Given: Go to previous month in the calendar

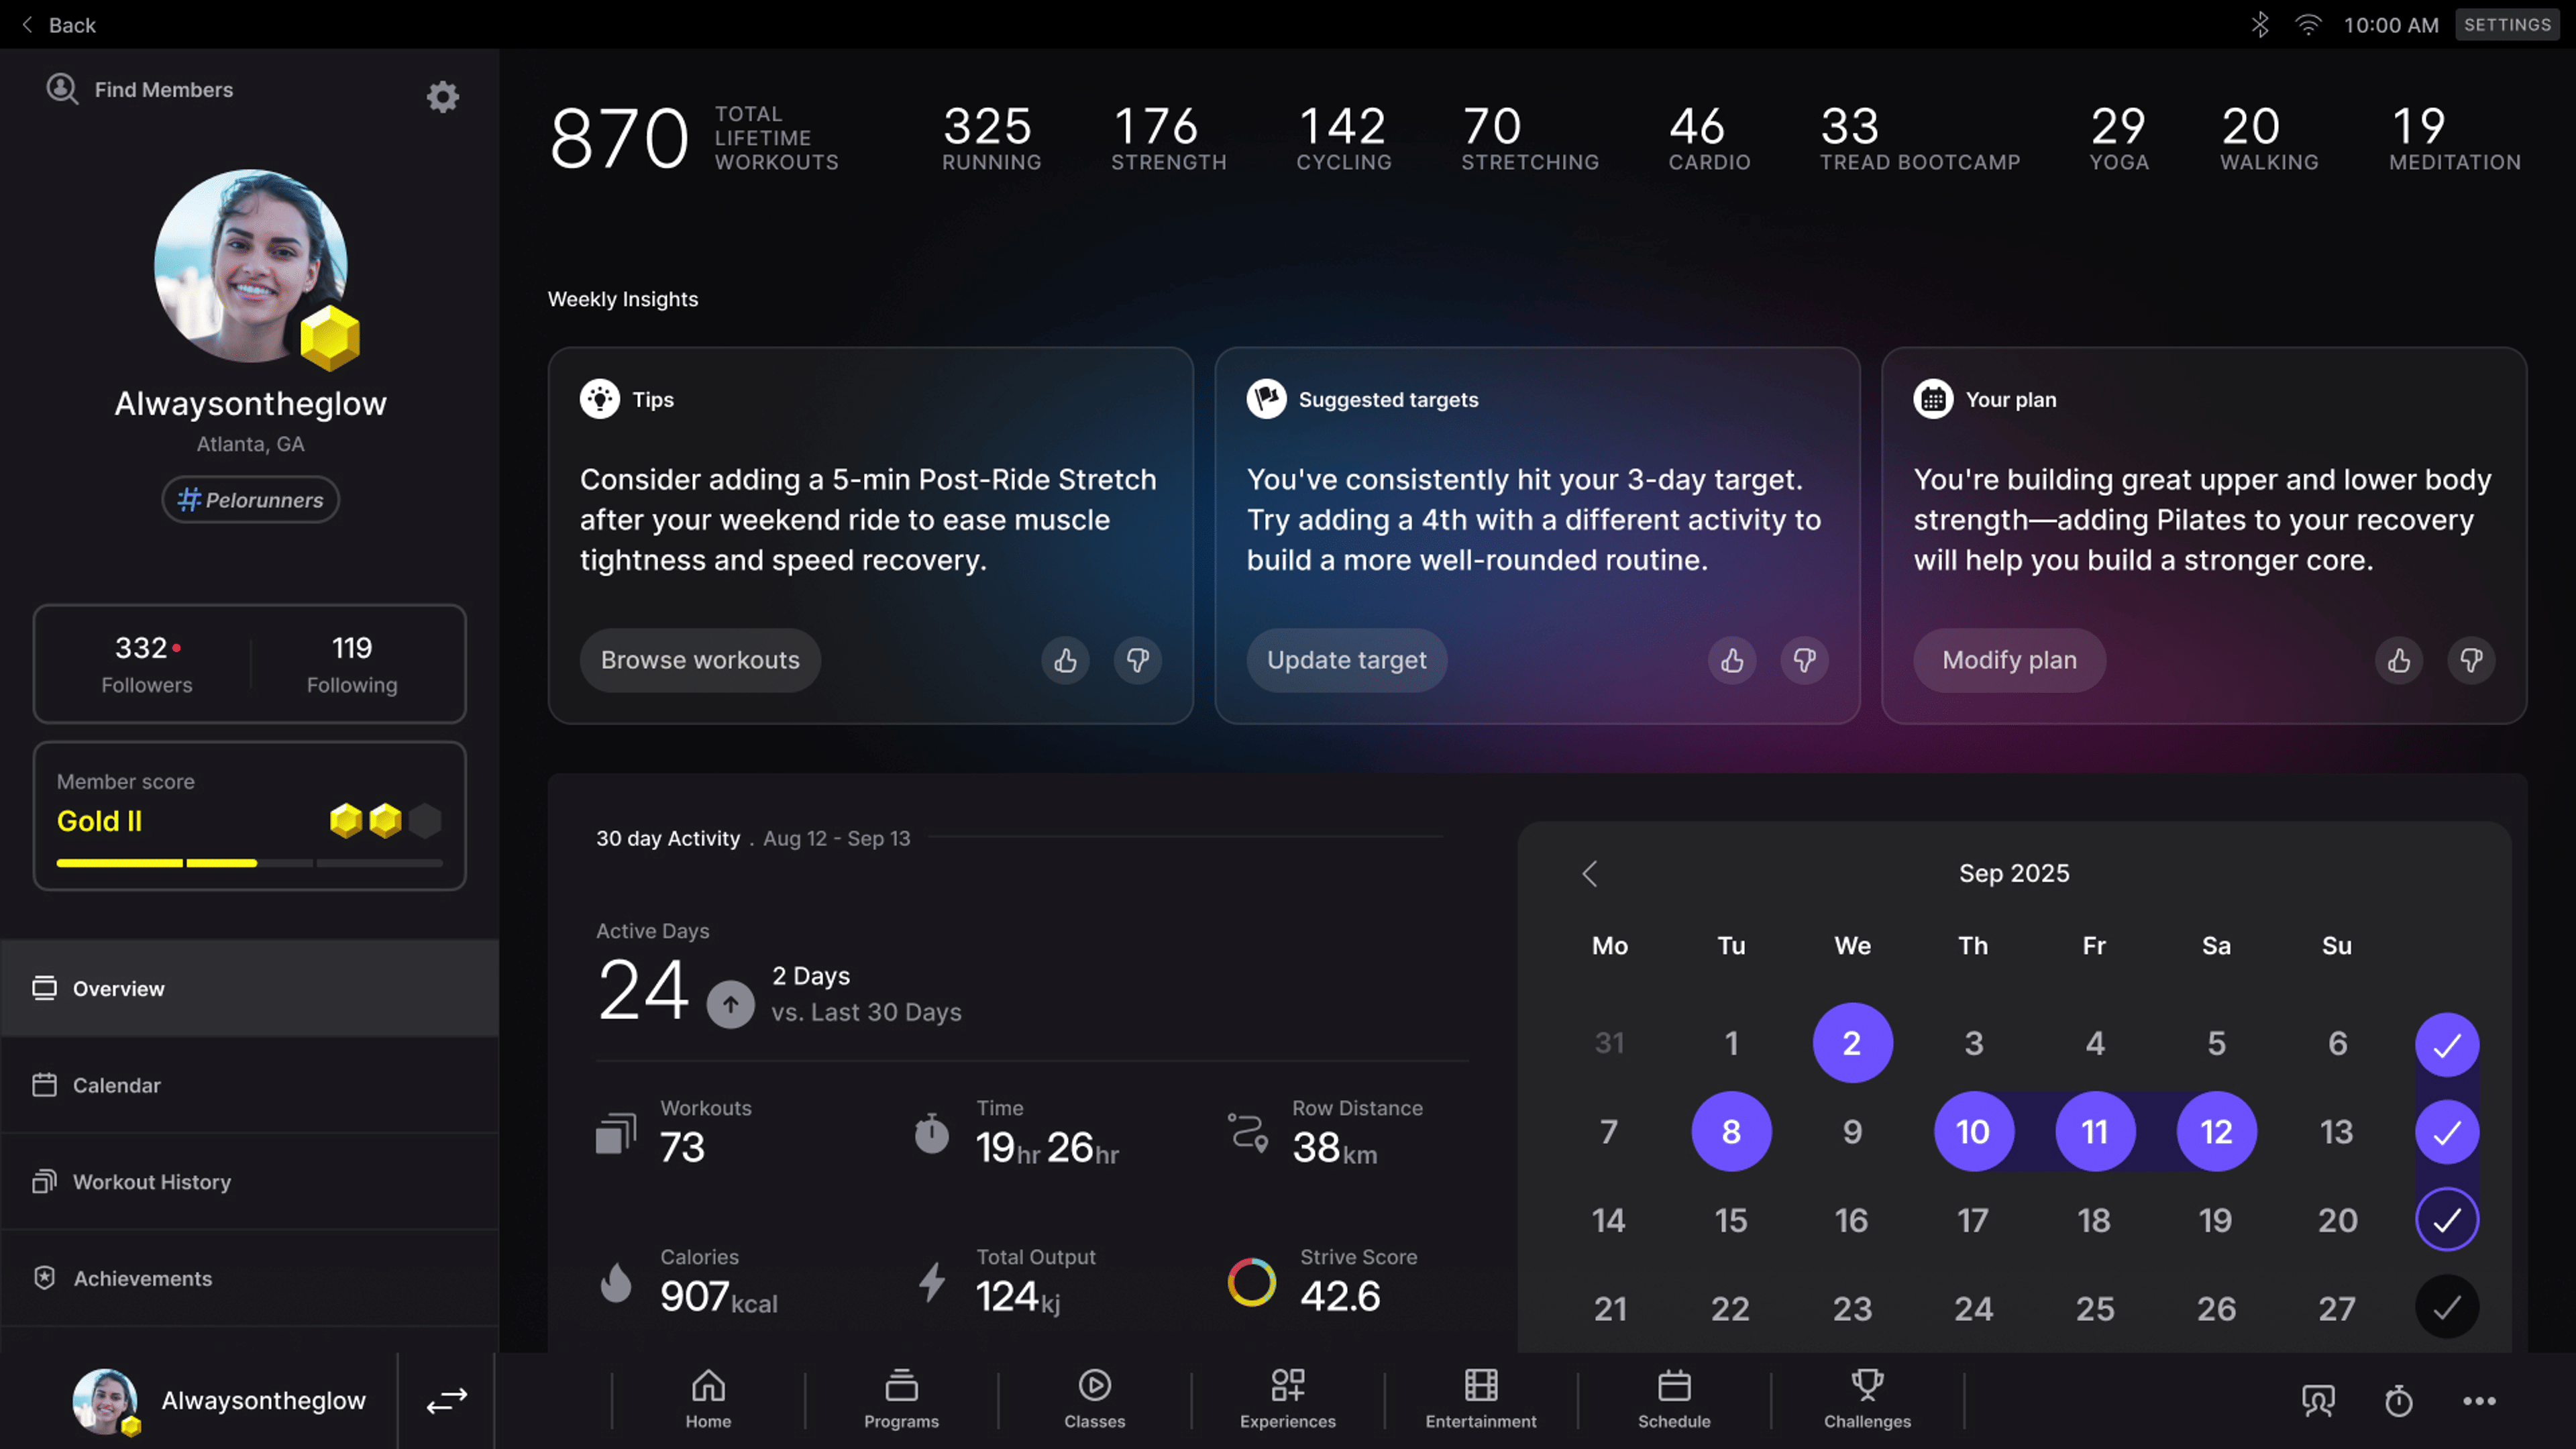Looking at the screenshot, I should point(1590,873).
